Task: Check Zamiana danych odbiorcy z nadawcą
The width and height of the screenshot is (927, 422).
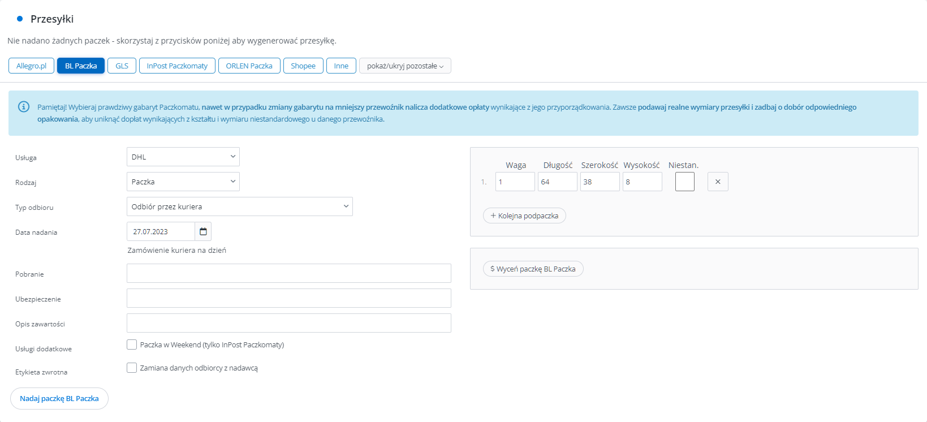Action: (x=132, y=368)
